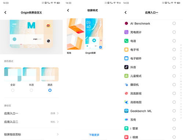This screenshot has height=140, width=183.
Task: Pick the 通透 color mode preview swatch
Action: [x=50, y=74]
